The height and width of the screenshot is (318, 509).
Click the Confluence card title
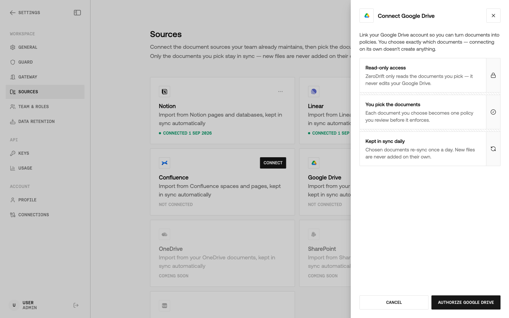(174, 177)
